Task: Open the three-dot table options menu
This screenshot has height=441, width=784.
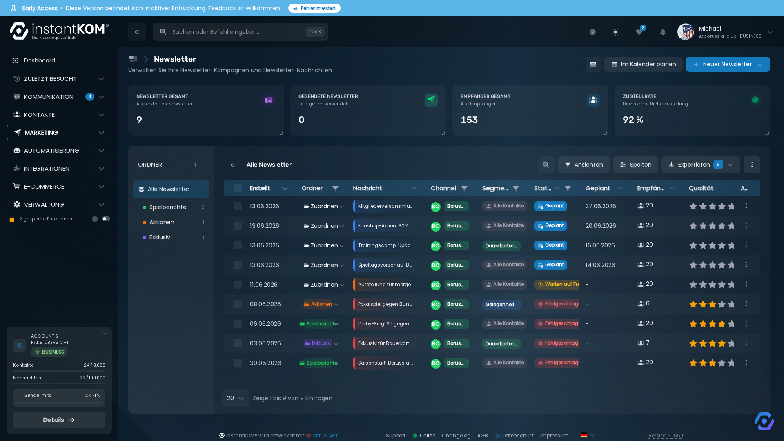Action: 752,165
